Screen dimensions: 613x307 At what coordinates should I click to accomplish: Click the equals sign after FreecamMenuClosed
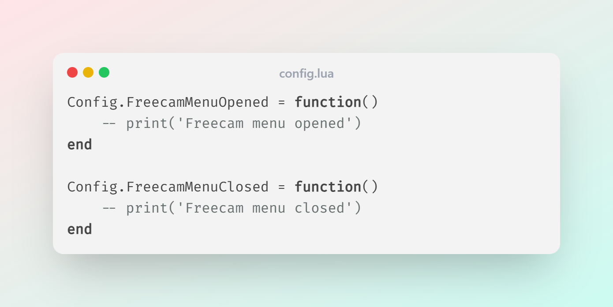(x=281, y=187)
